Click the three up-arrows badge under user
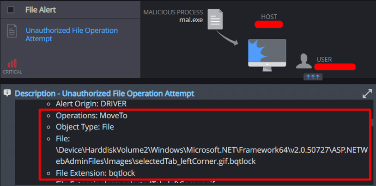 pyautogui.click(x=312, y=76)
